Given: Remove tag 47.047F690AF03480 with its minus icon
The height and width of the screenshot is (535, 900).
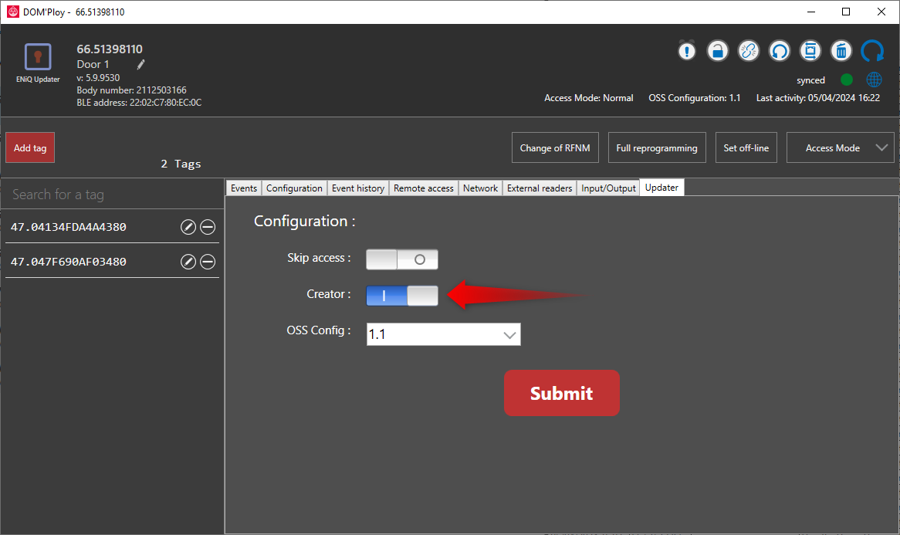Looking at the screenshot, I should [x=208, y=262].
